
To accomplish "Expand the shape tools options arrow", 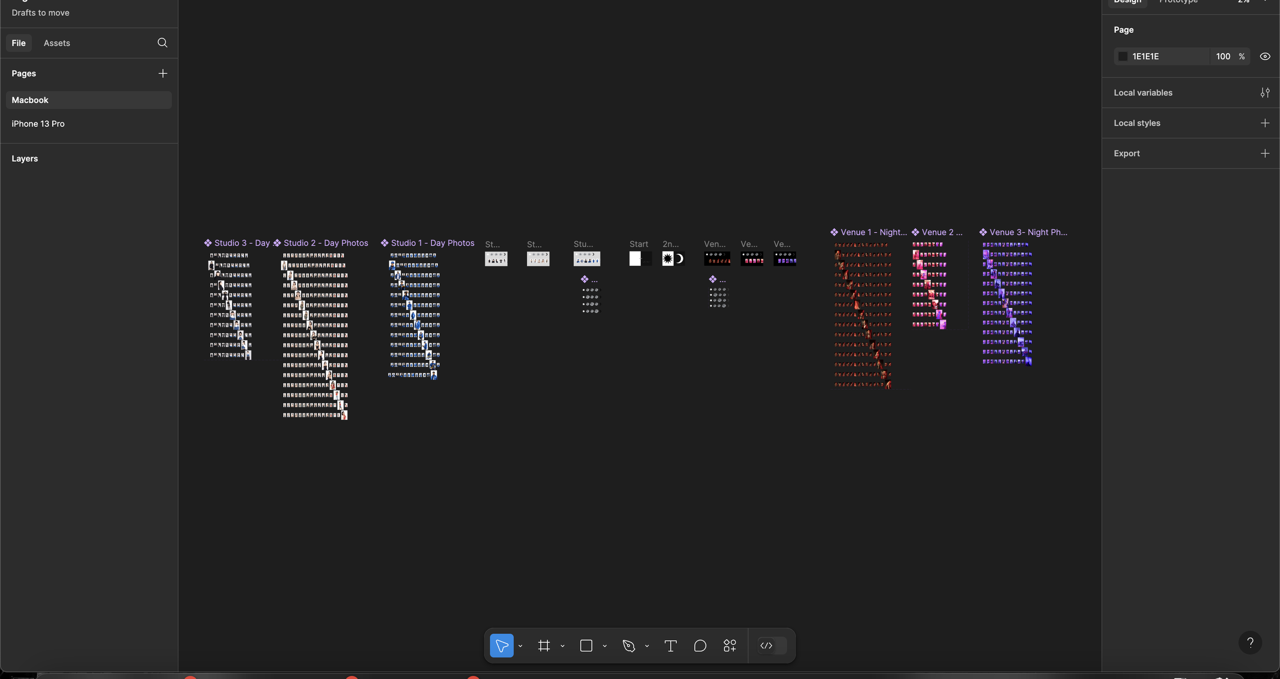I will [605, 646].
